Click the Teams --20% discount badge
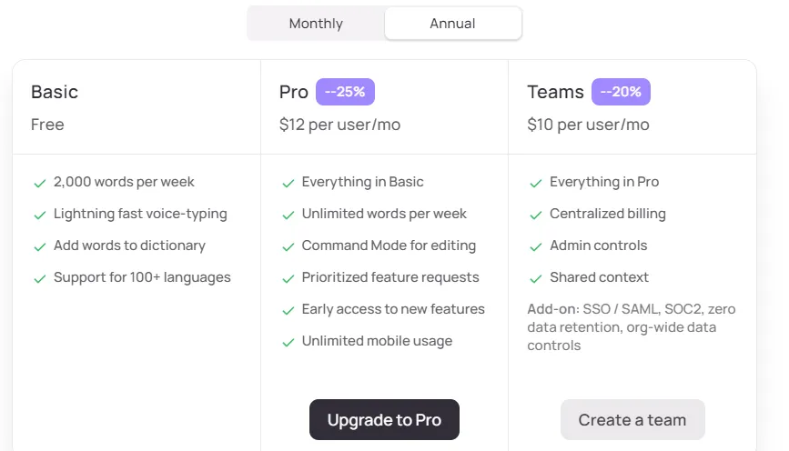The width and height of the screenshot is (789, 451). 621,92
